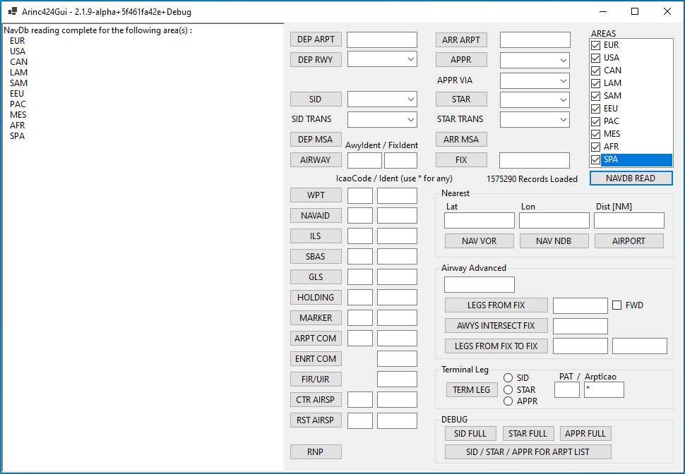Click the Arinc424Gui app icon in title bar

pos(12,12)
